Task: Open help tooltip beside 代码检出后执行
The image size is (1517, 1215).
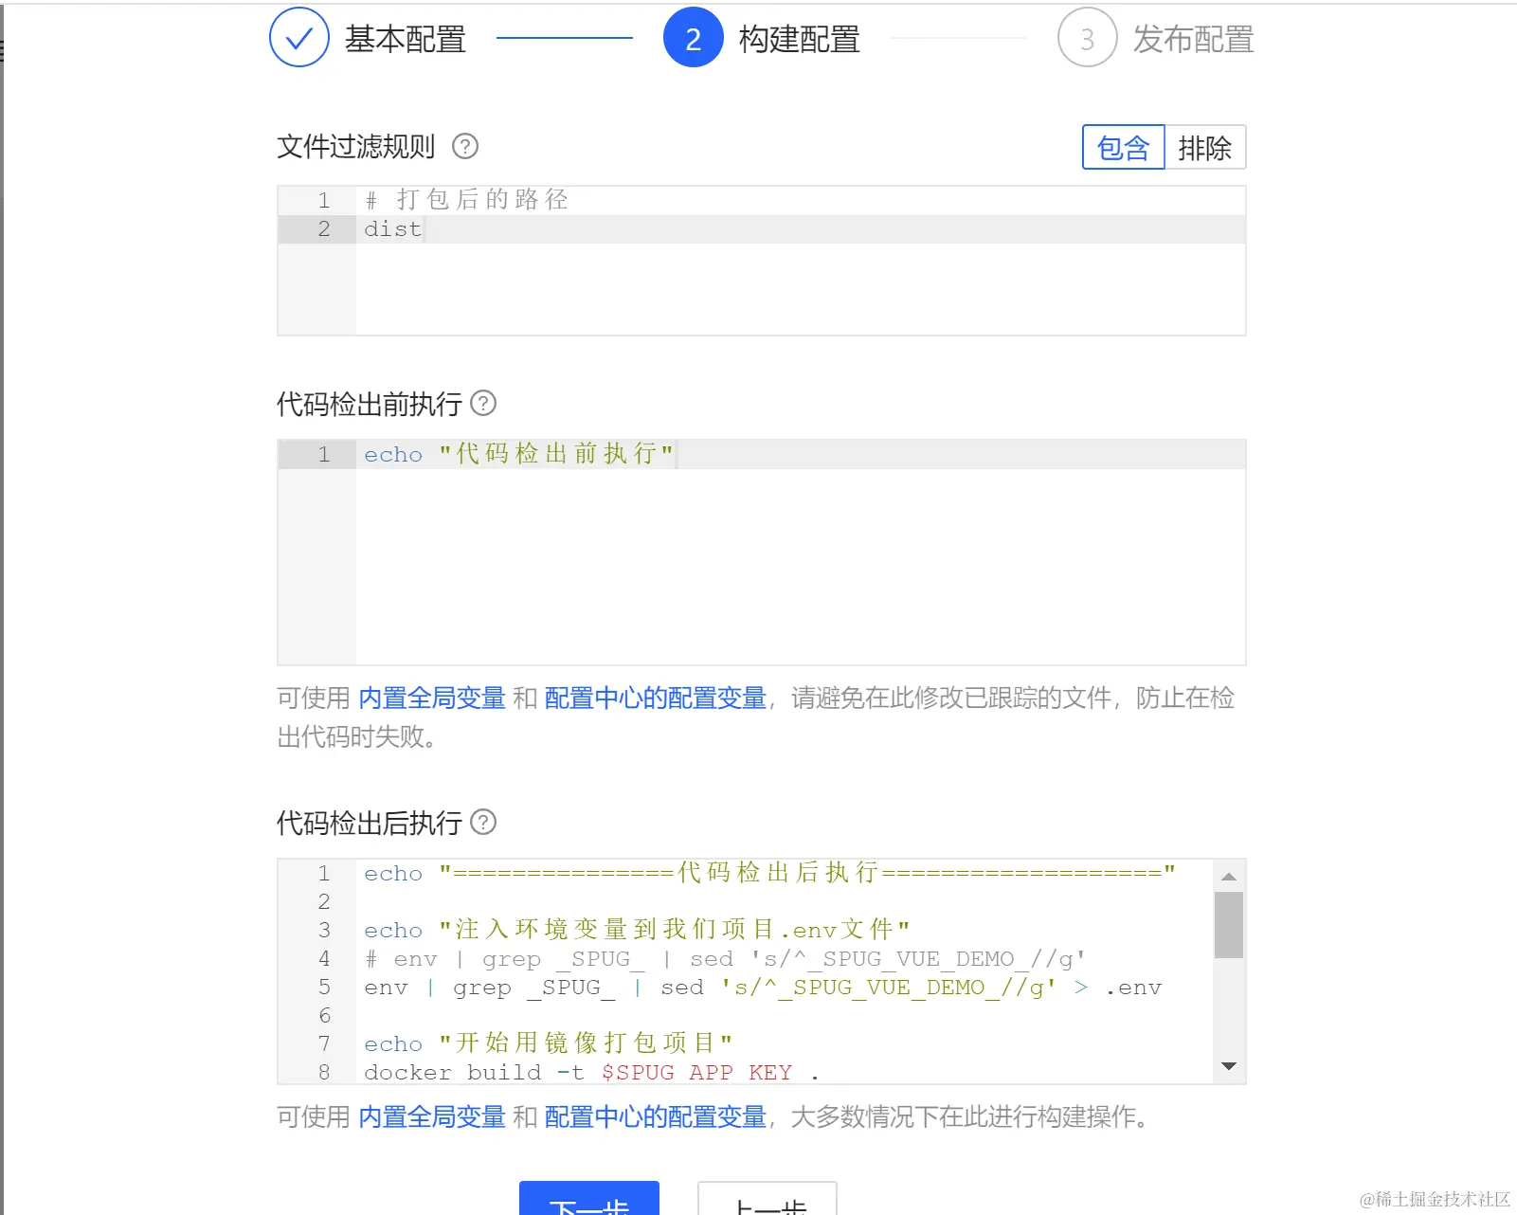Action: coord(483,822)
